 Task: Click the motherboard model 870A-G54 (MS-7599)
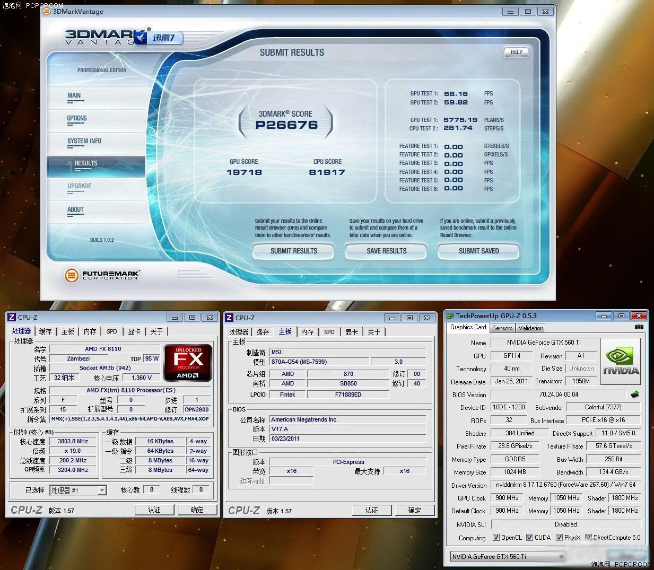319,362
